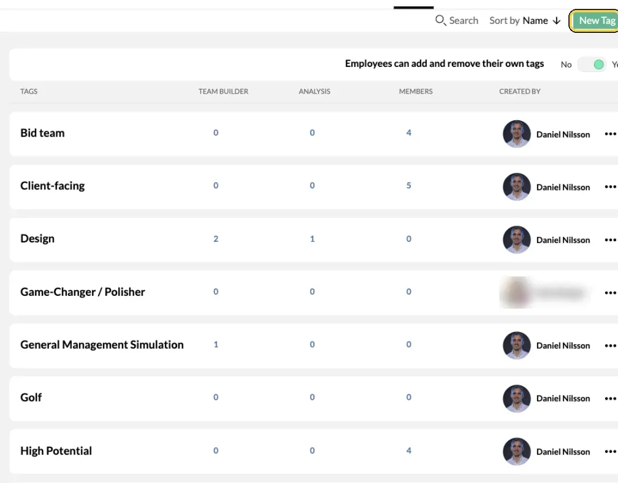
Task: Open the Golf tag
Action: coord(31,398)
